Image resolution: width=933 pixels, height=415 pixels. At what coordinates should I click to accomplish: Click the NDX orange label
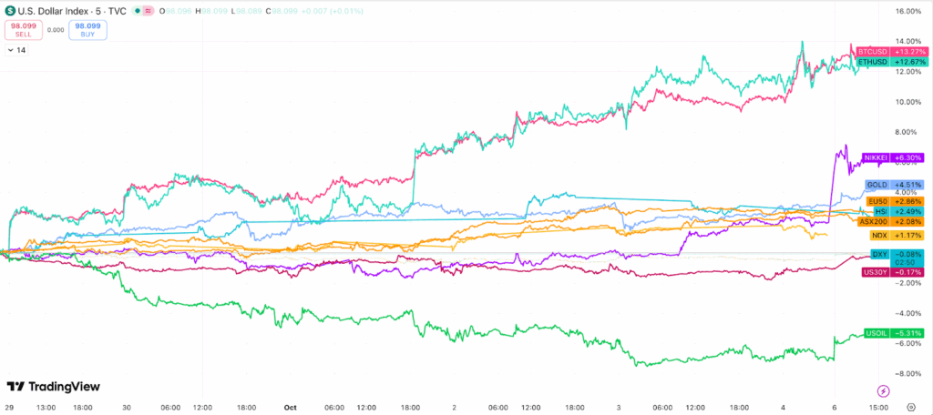click(878, 236)
